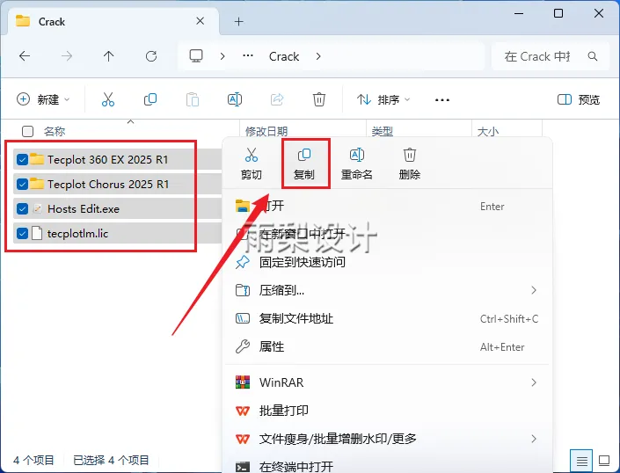This screenshot has width=620, height=473.
Task: Add a new tab with the plus button
Action: pos(239,21)
